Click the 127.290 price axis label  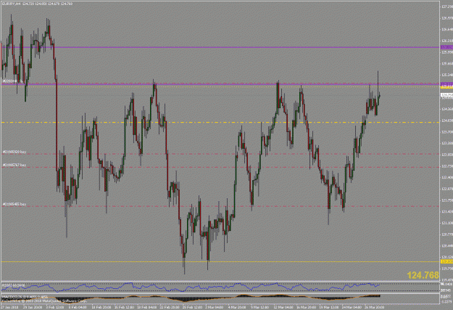point(447,7)
